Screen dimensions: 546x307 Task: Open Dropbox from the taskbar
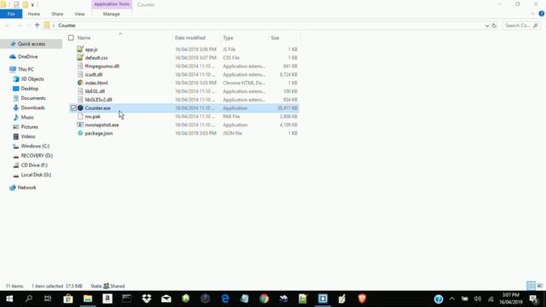coord(147,298)
